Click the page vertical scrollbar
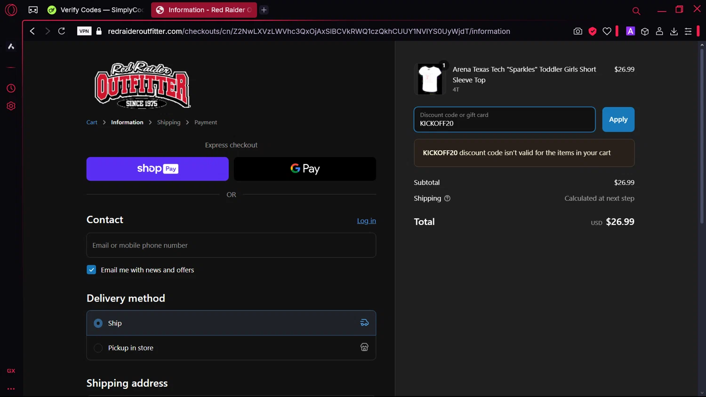The image size is (706, 397). (702, 136)
